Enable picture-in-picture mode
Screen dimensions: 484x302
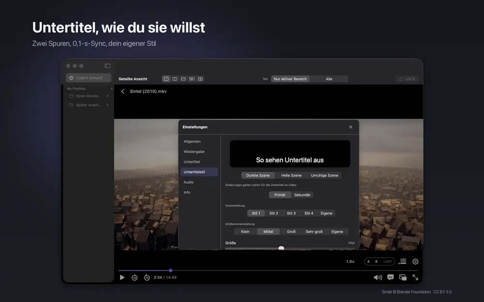[403, 277]
